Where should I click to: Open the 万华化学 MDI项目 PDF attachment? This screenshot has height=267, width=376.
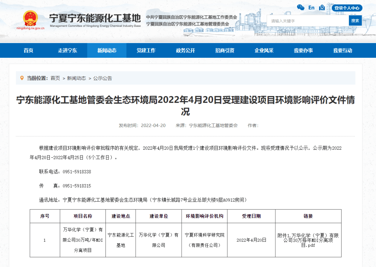[x=308, y=240]
